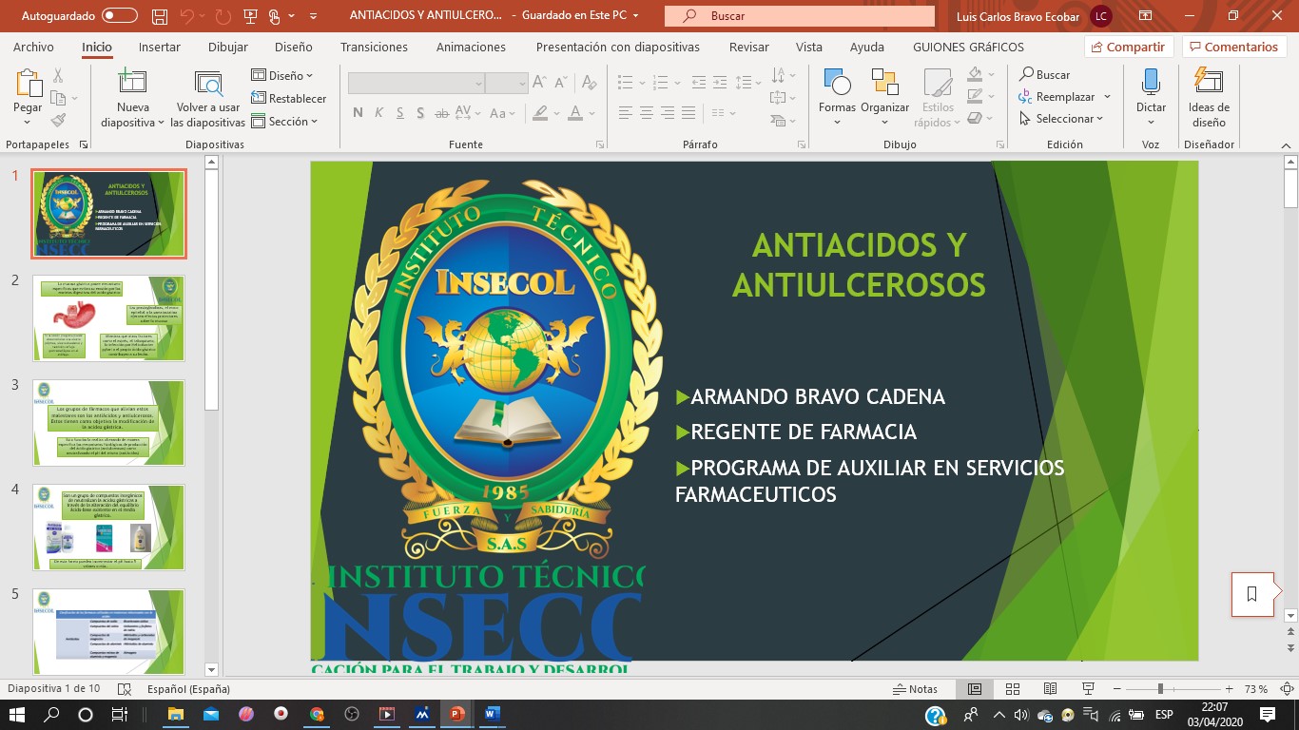Open the Fuente dialog launcher
The image size is (1299, 730).
(600, 144)
